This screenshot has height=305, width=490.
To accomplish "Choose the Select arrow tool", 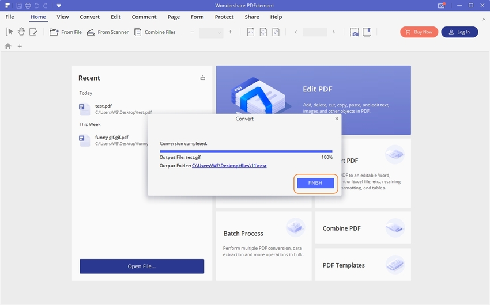I will (9, 32).
